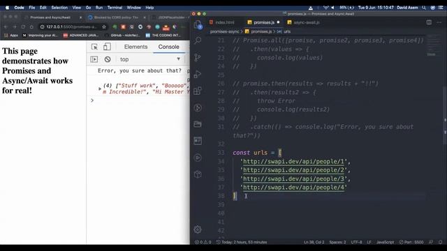
Task: Split the VS Code editor to the right
Action: pyautogui.click(x=429, y=22)
